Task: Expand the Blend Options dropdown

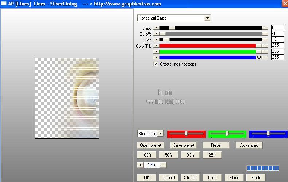Action: click(161, 133)
